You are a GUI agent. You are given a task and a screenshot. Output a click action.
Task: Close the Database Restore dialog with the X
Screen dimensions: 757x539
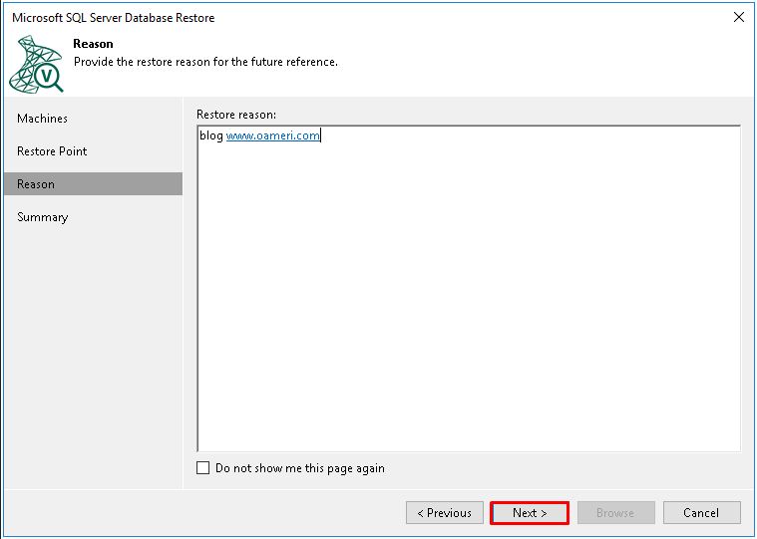point(738,17)
